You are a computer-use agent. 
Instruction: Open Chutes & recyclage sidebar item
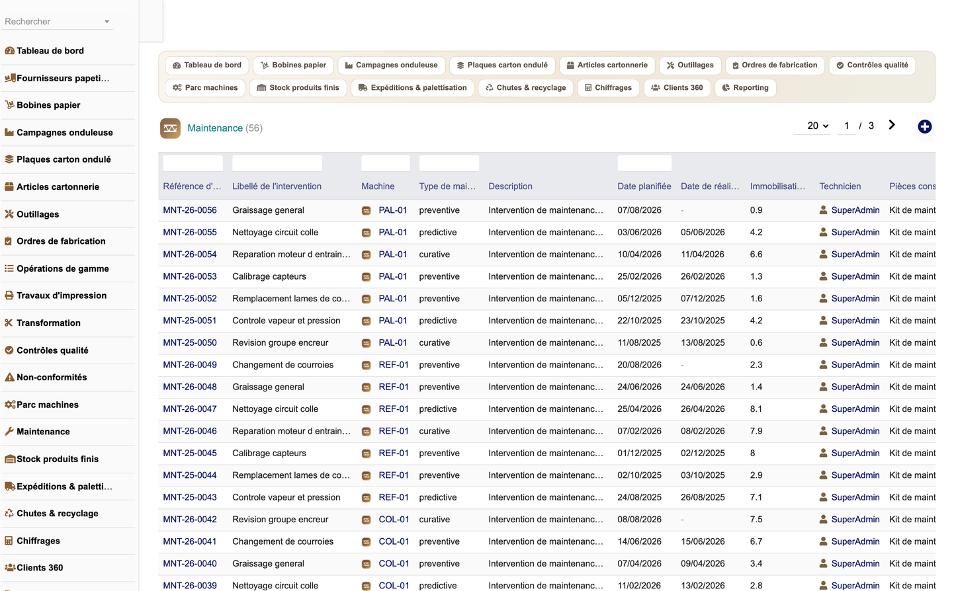pyautogui.click(x=52, y=514)
